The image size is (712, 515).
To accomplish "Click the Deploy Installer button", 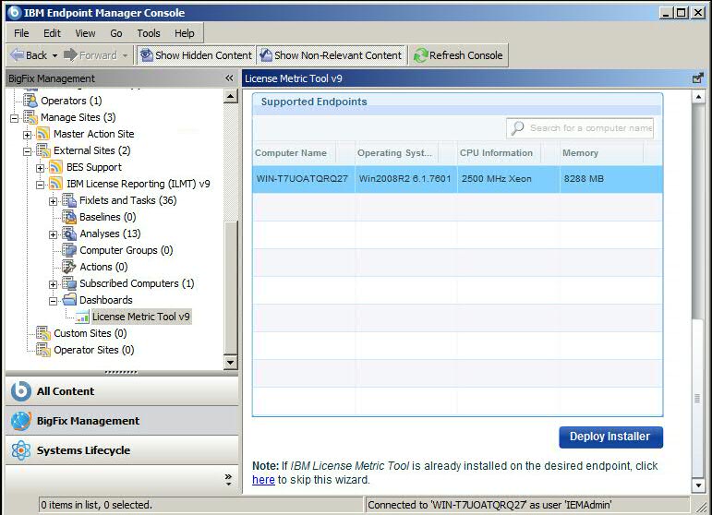I will (x=610, y=437).
